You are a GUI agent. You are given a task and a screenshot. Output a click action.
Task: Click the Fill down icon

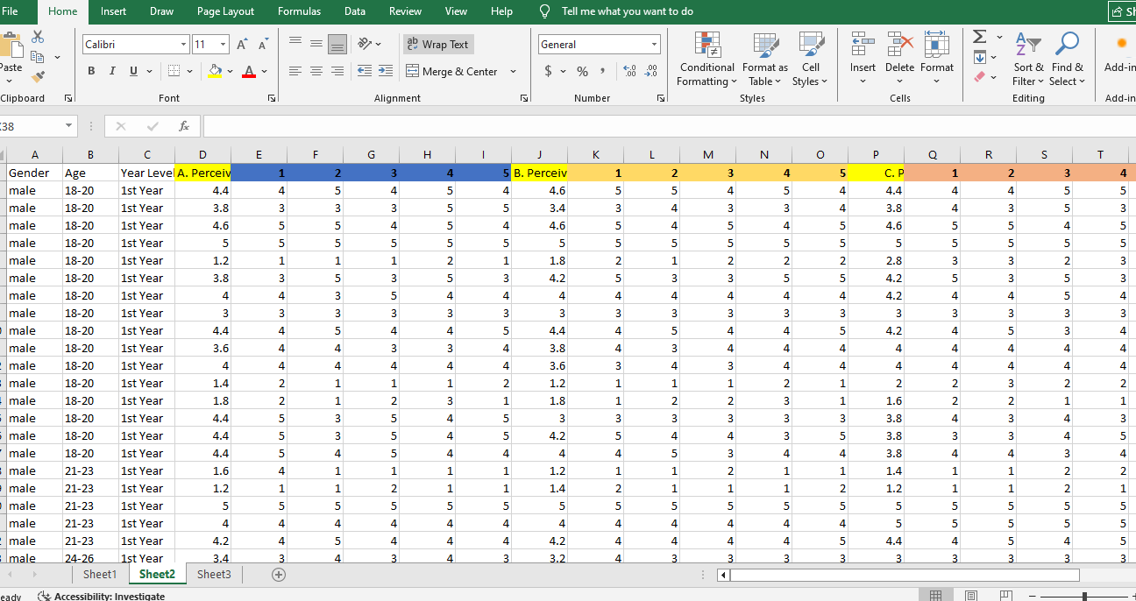coord(979,57)
